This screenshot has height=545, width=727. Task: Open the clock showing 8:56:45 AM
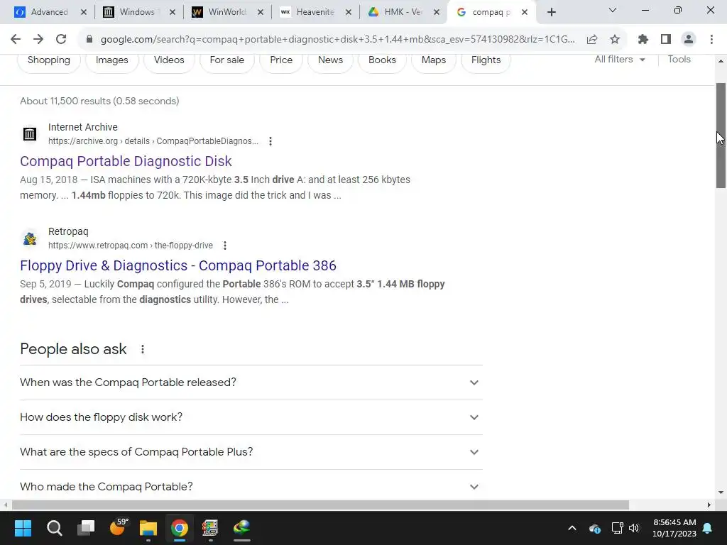[x=674, y=528]
